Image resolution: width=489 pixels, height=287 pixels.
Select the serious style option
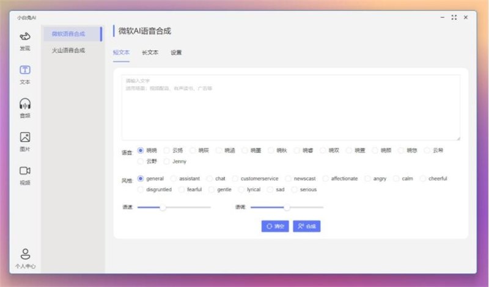(294, 189)
